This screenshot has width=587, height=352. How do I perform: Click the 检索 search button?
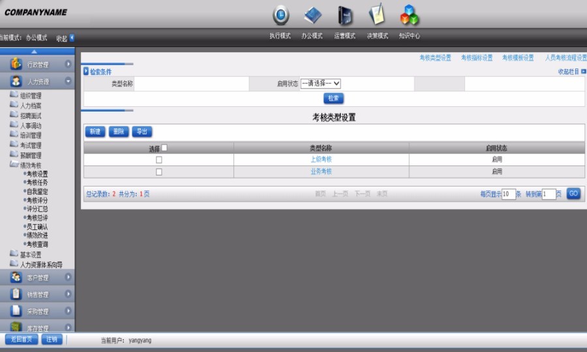(x=333, y=98)
